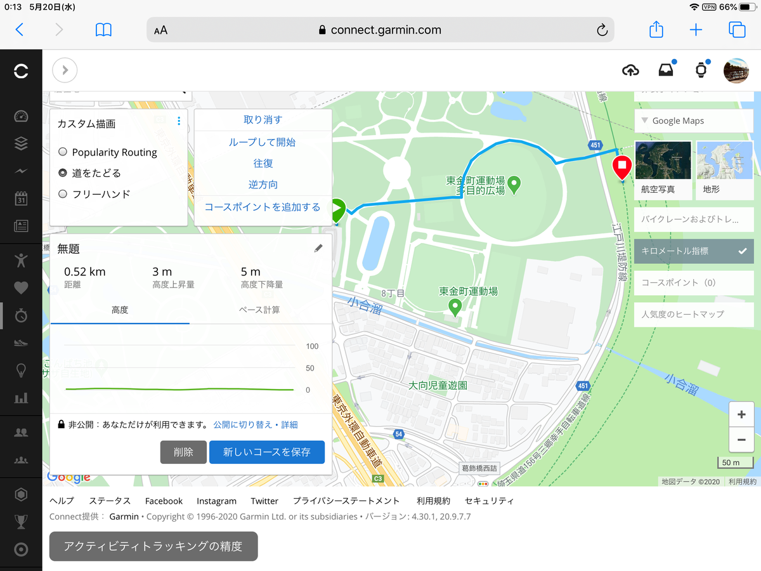Viewport: 761px width, 571px height.
Task: Open the daily summary line-chart icon in sidebar
Action: (x=21, y=171)
